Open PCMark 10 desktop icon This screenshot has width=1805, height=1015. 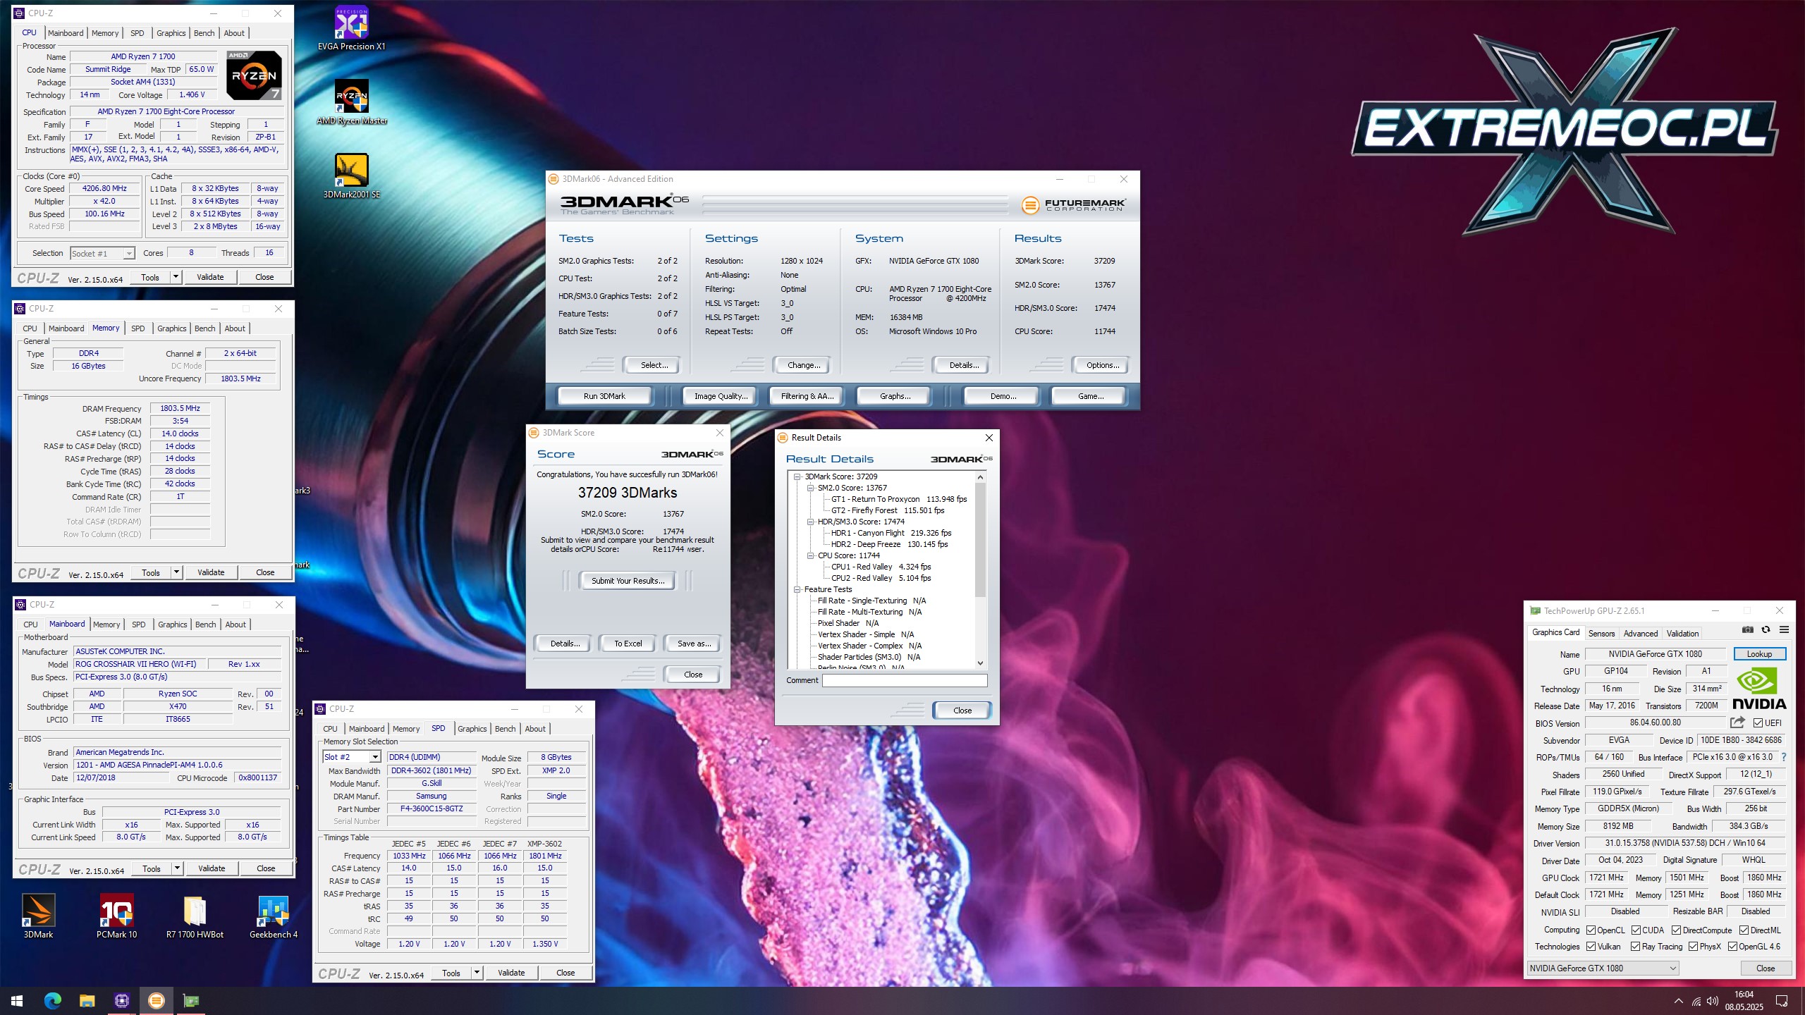[x=117, y=916]
